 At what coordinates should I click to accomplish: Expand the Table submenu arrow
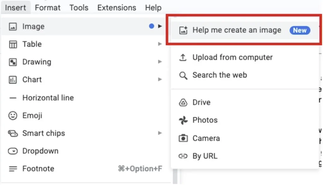tap(160, 45)
